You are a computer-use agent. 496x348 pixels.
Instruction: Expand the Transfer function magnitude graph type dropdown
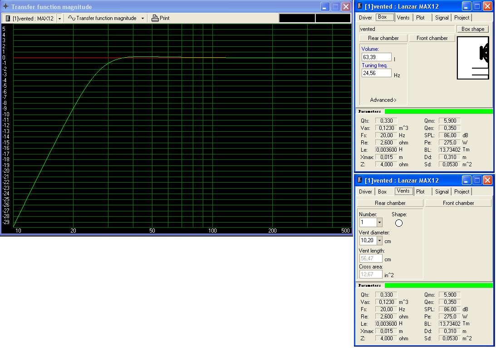pyautogui.click(x=142, y=19)
